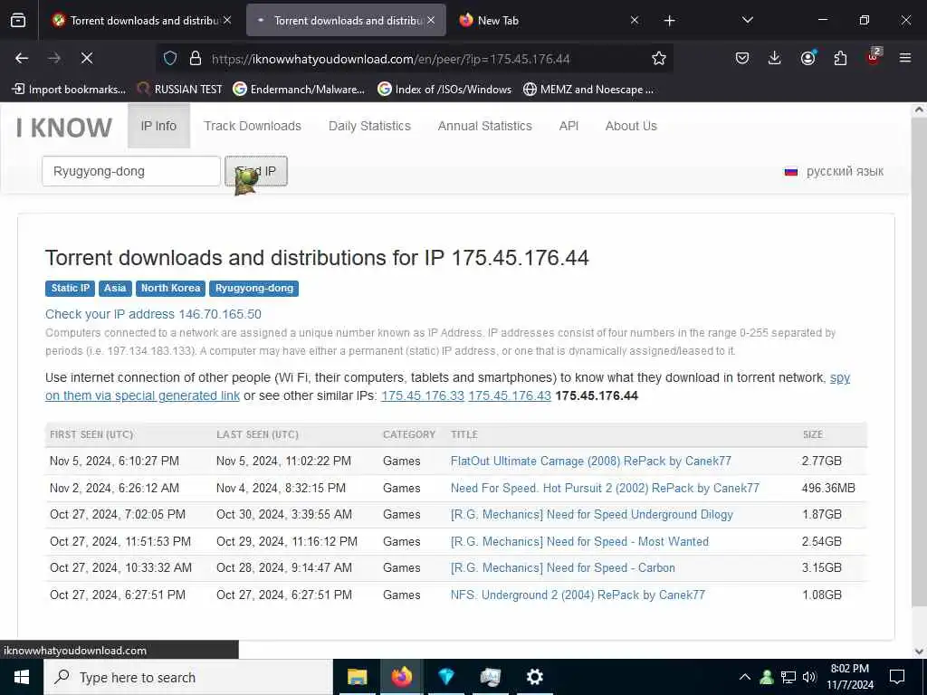Click the Ryugyong-dong tag
927x695 pixels.
254,289
